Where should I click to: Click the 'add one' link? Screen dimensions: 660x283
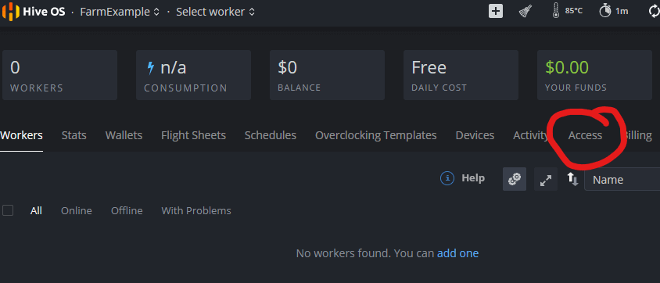click(x=458, y=253)
